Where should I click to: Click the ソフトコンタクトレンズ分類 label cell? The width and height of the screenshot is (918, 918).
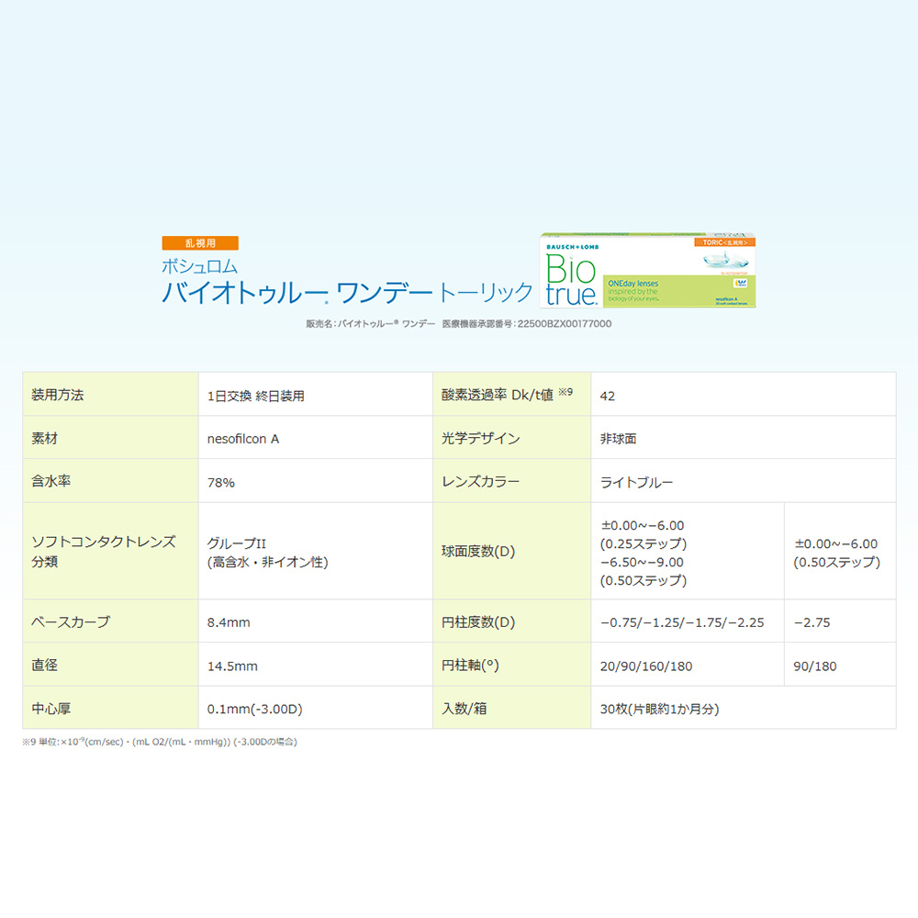(x=111, y=551)
